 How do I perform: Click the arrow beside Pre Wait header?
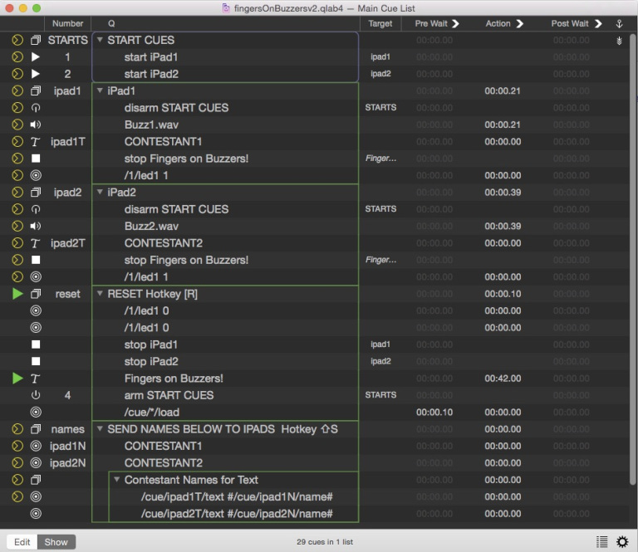[455, 24]
